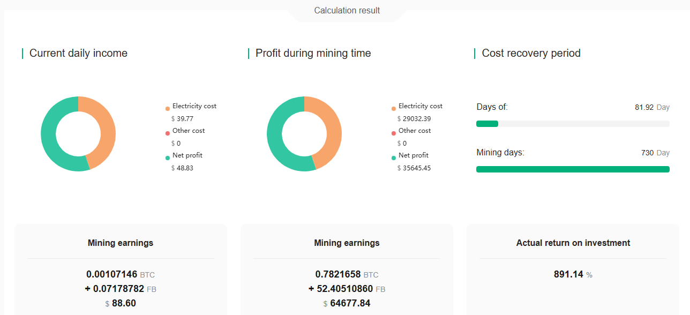The height and width of the screenshot is (315, 690).
Task: Select the Calculation result tab
Action: [347, 10]
